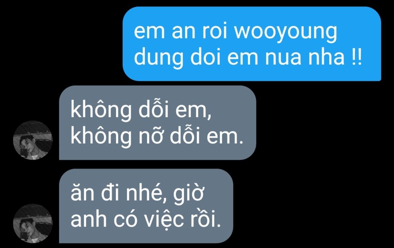This screenshot has height=248, width=394.
Task: Select the 'không dỗi em' gray message bubble
Action: click(157, 123)
